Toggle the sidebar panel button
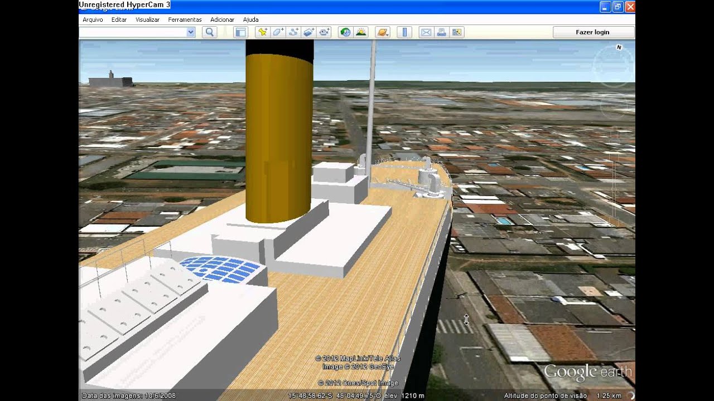Screen dimensions: 714x401 coord(240,32)
